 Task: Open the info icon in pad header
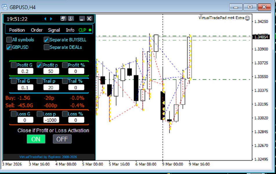click(71, 18)
